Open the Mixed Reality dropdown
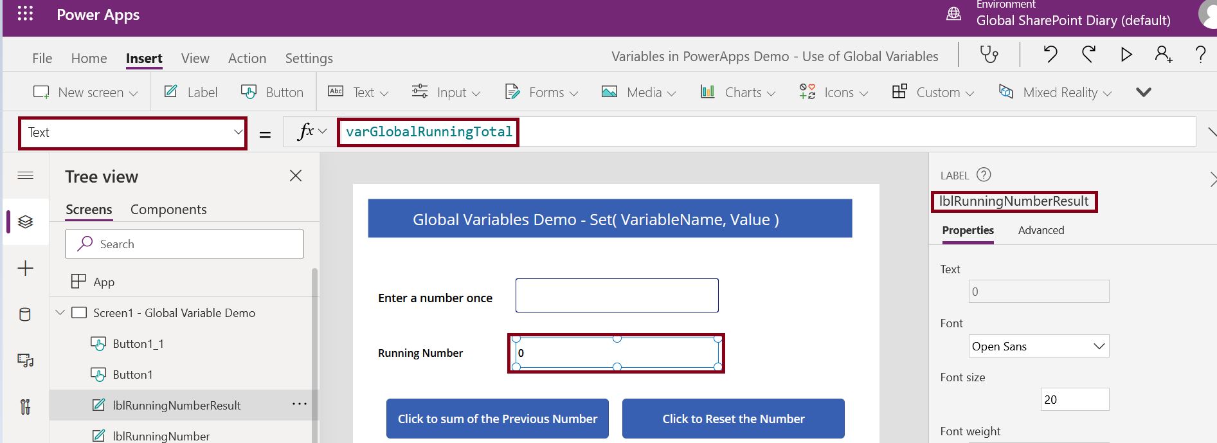 (1055, 92)
